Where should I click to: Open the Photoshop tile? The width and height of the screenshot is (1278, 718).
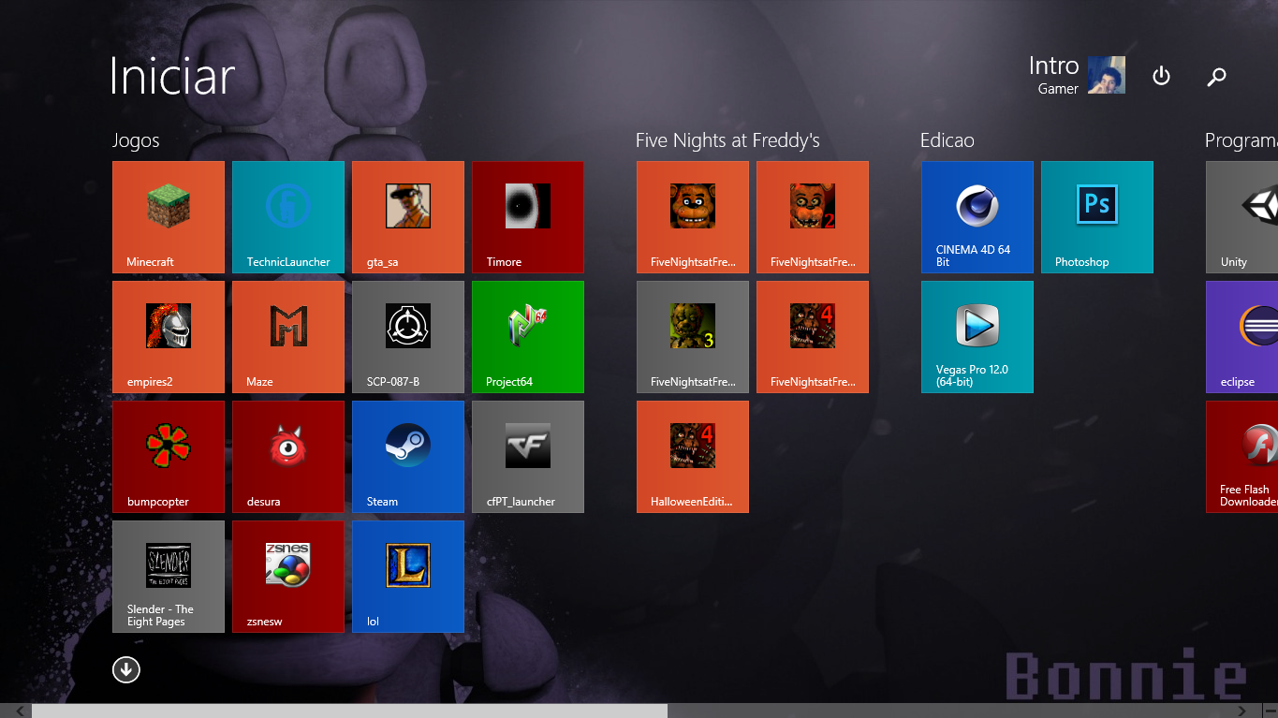1097,217
